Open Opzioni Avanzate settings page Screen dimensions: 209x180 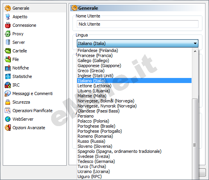pos(29,128)
